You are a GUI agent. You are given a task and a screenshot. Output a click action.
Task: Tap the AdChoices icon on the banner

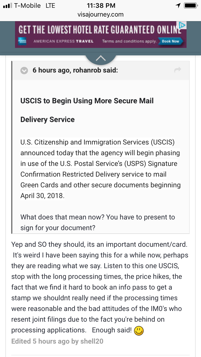tap(182, 25)
